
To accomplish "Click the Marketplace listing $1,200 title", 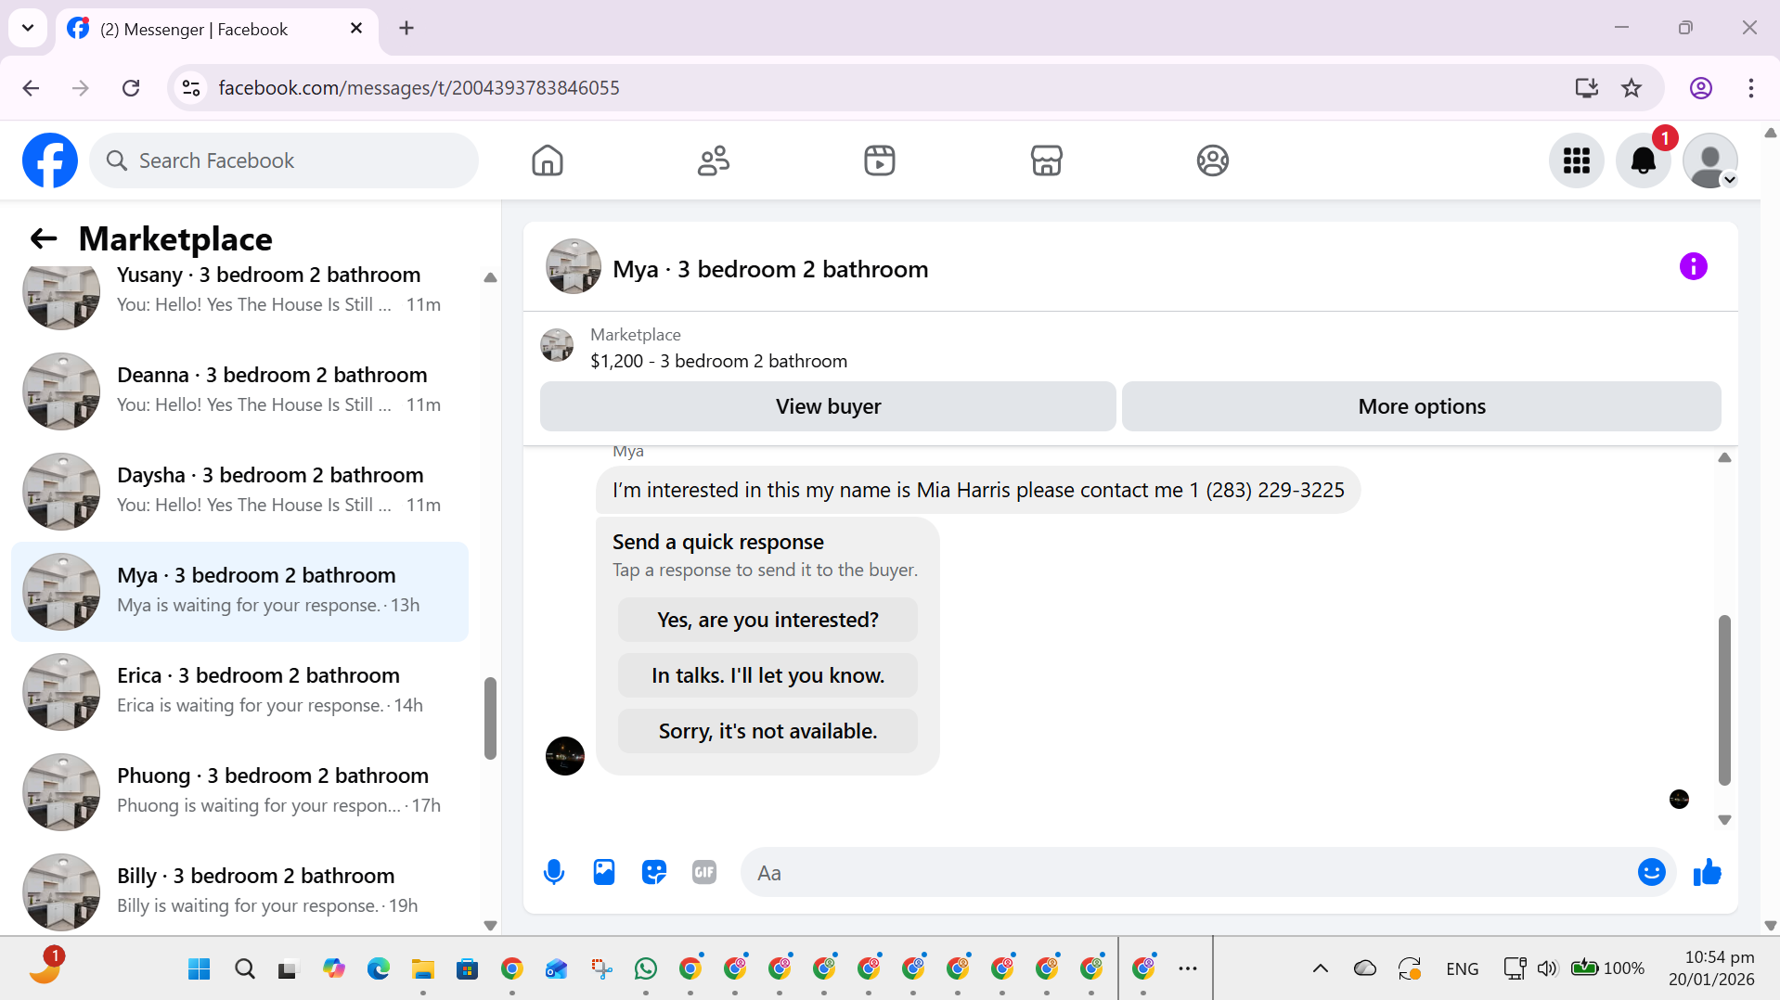I will [x=718, y=361].
